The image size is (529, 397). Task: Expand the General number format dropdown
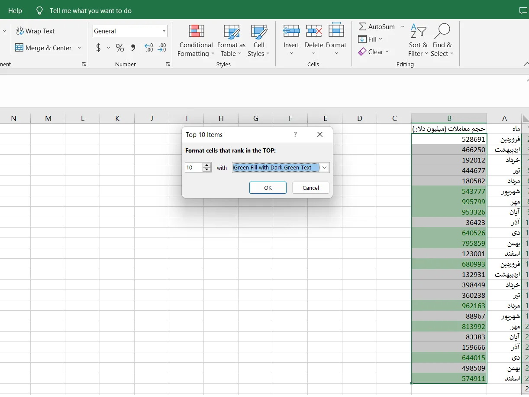pos(164,31)
